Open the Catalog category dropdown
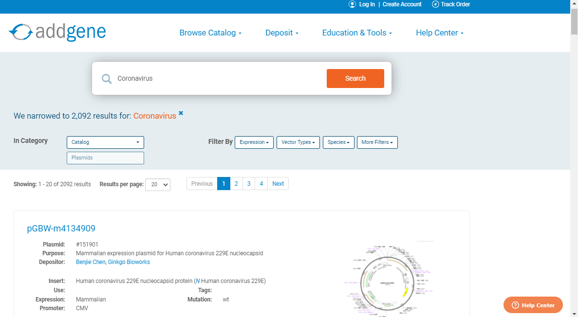The width and height of the screenshot is (578, 317). coord(106,142)
